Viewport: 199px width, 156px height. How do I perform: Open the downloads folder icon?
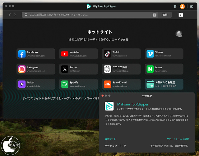click(181, 15)
